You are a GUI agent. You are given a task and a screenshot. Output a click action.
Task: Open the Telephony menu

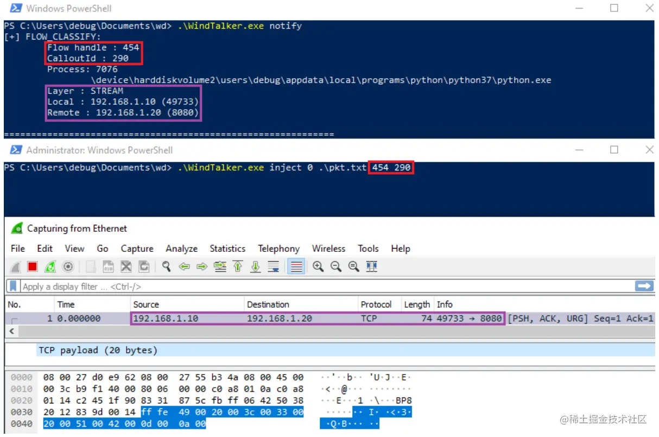click(278, 248)
